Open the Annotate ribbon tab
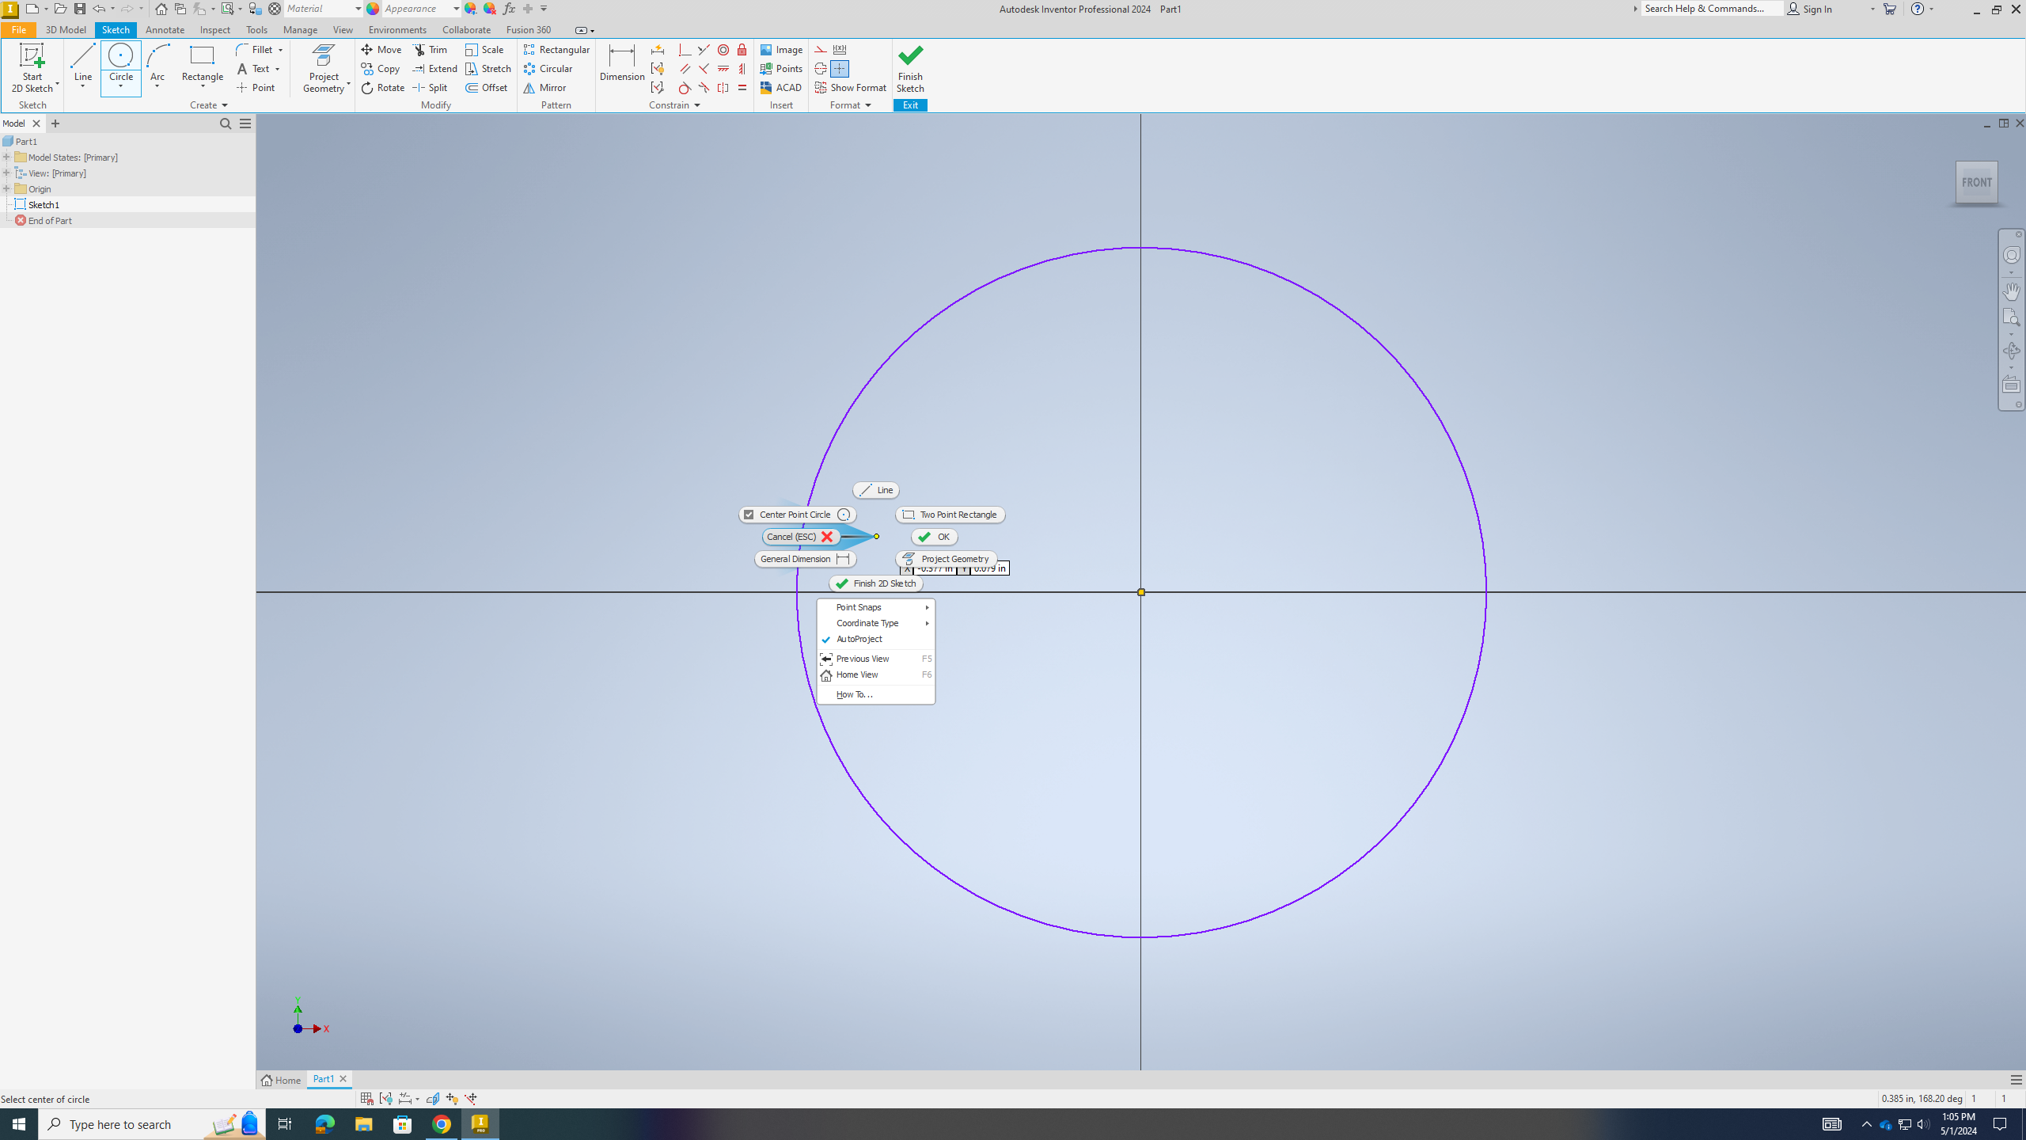Screen dimensions: 2026x1140 pyautogui.click(x=165, y=31)
